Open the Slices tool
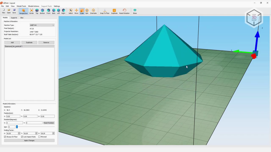Image resolution: width=271 pixels, height=152 pixels. tap(135, 11)
